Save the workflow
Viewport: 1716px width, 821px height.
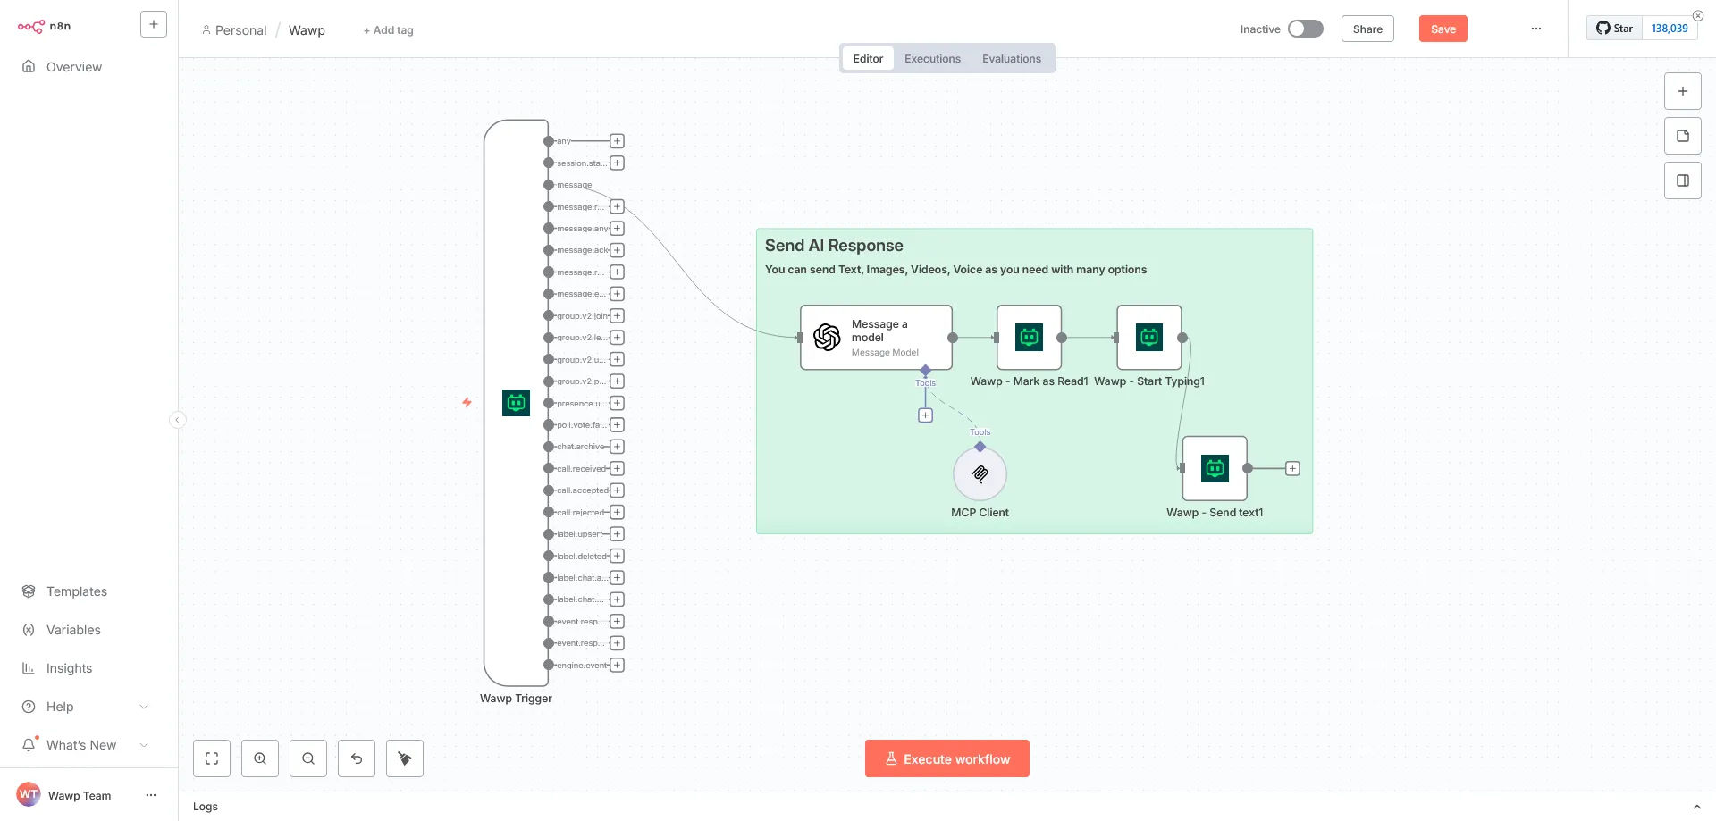(1443, 29)
